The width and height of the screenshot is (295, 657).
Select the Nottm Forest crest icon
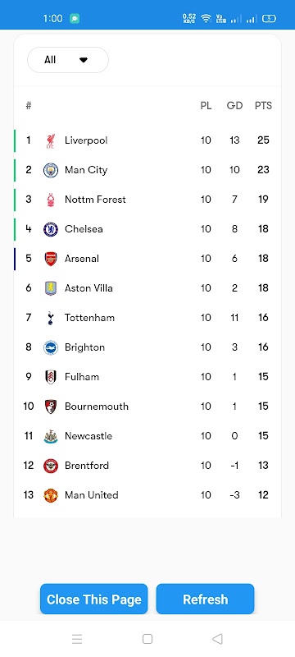[51, 200]
